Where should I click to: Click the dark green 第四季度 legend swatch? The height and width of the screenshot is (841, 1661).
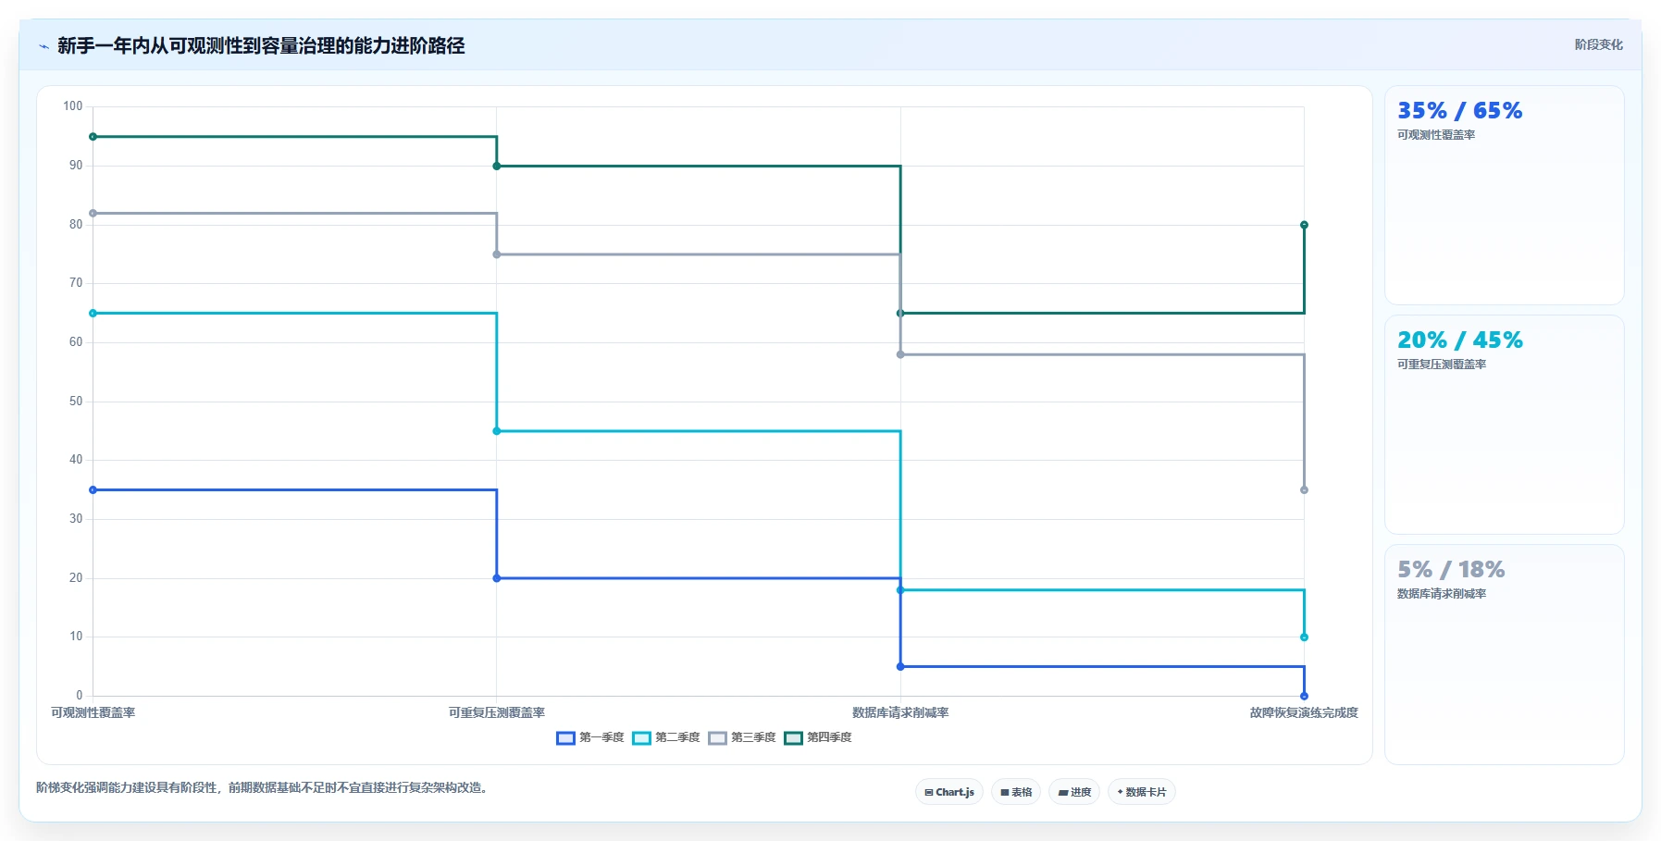(x=793, y=738)
